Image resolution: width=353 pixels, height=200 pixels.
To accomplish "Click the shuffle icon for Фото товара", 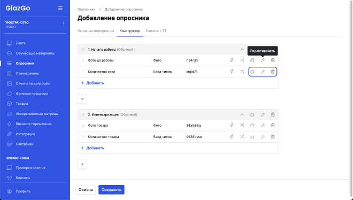I will [242, 125].
